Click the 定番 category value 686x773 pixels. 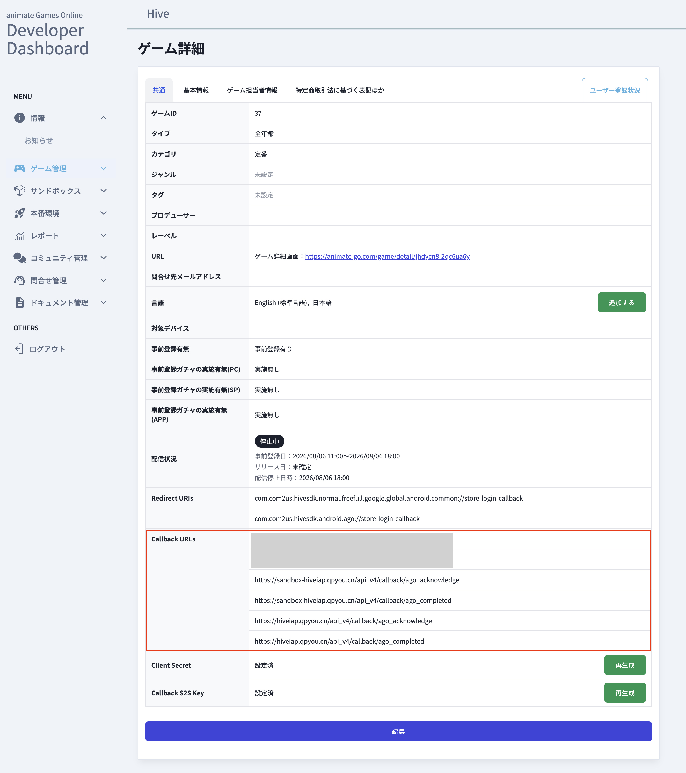(261, 154)
